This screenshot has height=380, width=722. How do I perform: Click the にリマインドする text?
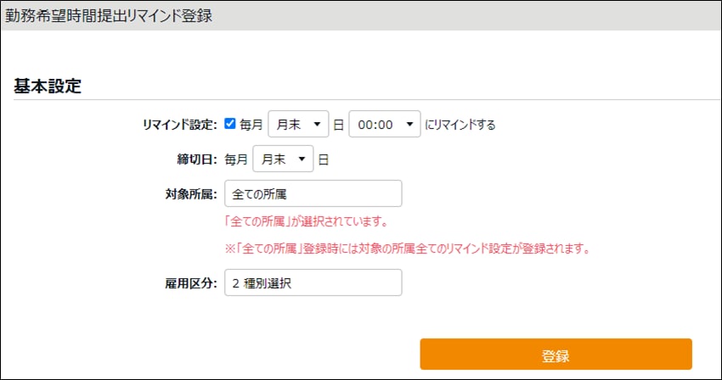(460, 125)
